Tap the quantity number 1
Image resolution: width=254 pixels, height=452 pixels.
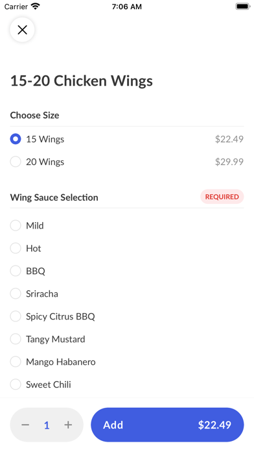[47, 425]
